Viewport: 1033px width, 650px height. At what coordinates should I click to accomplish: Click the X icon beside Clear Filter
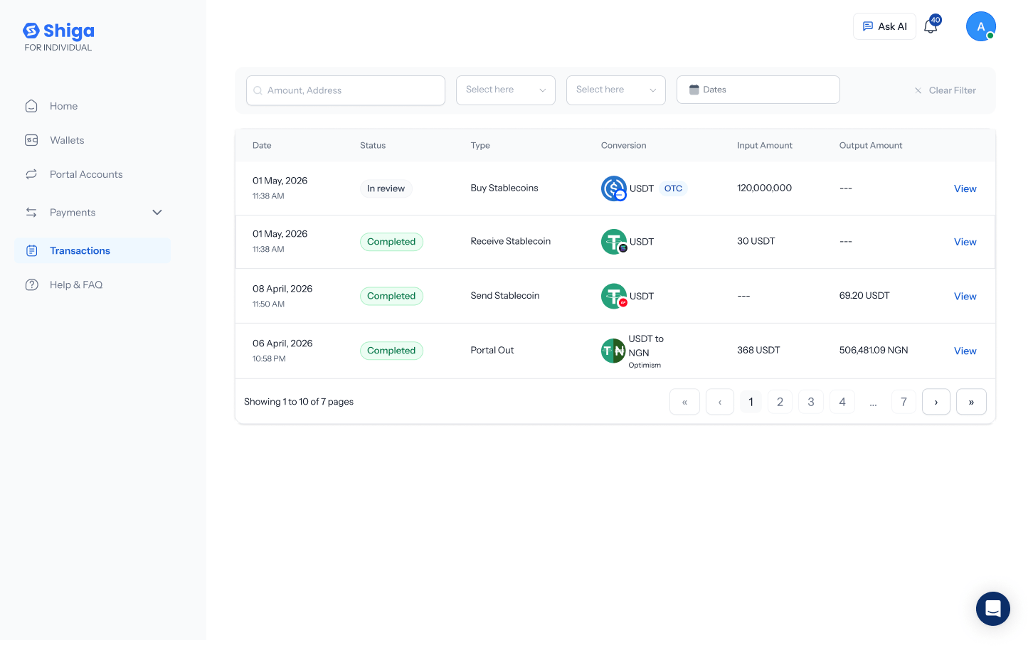[x=918, y=90]
